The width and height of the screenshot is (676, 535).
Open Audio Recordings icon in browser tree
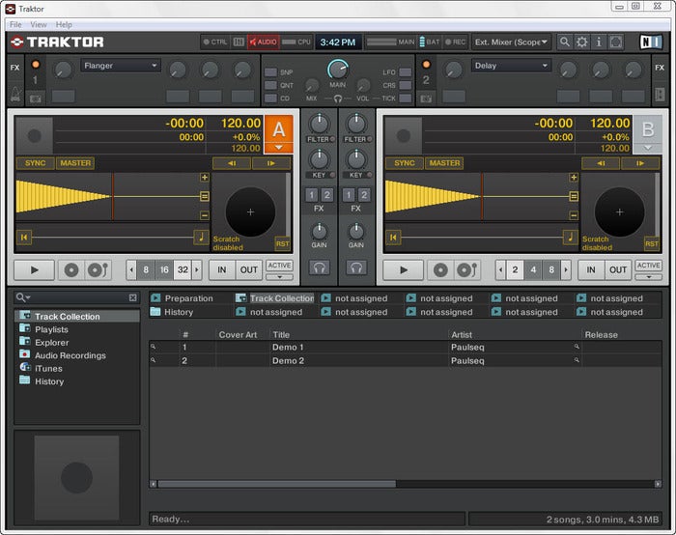24,354
